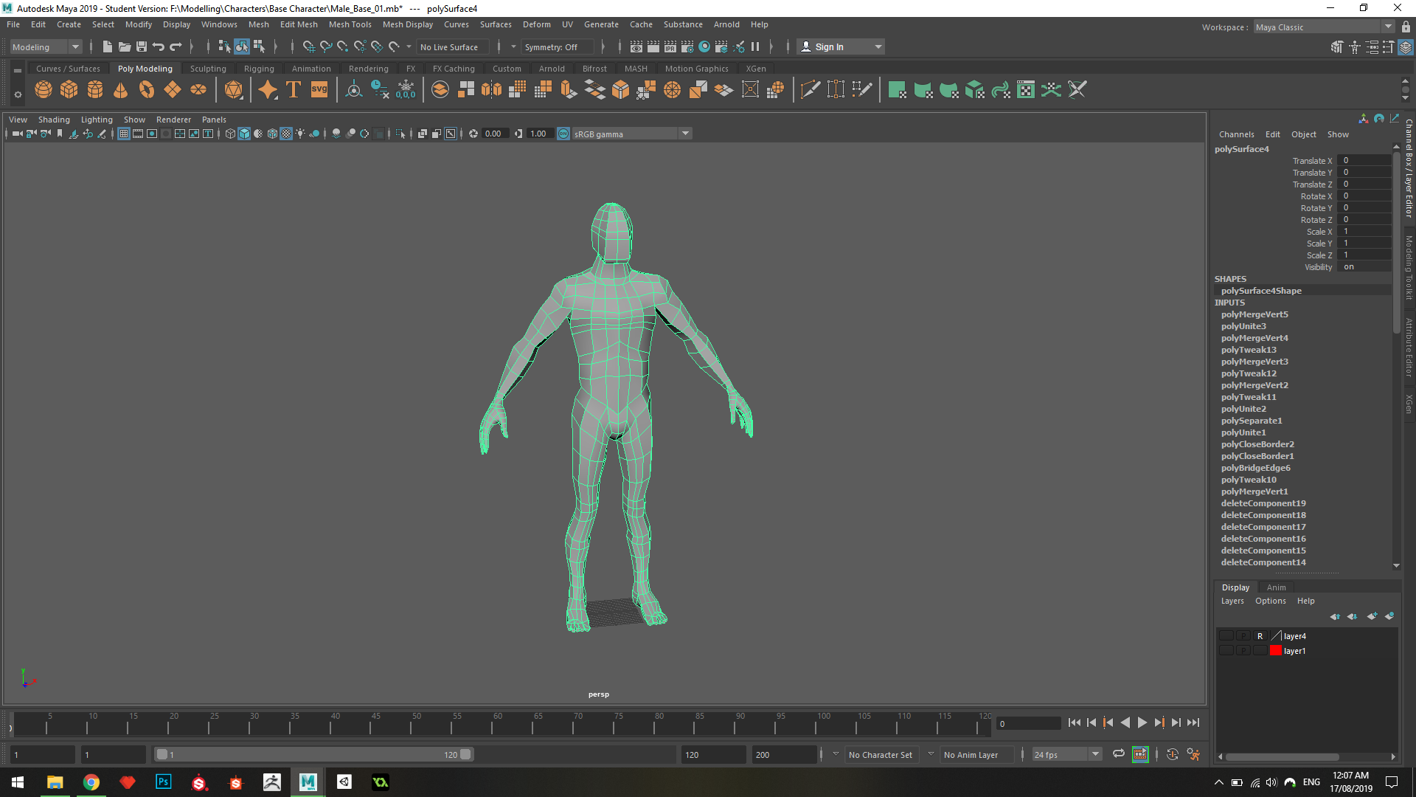Click the SVG import shelf icon
Viewport: 1416px width, 797px height.
tap(319, 90)
